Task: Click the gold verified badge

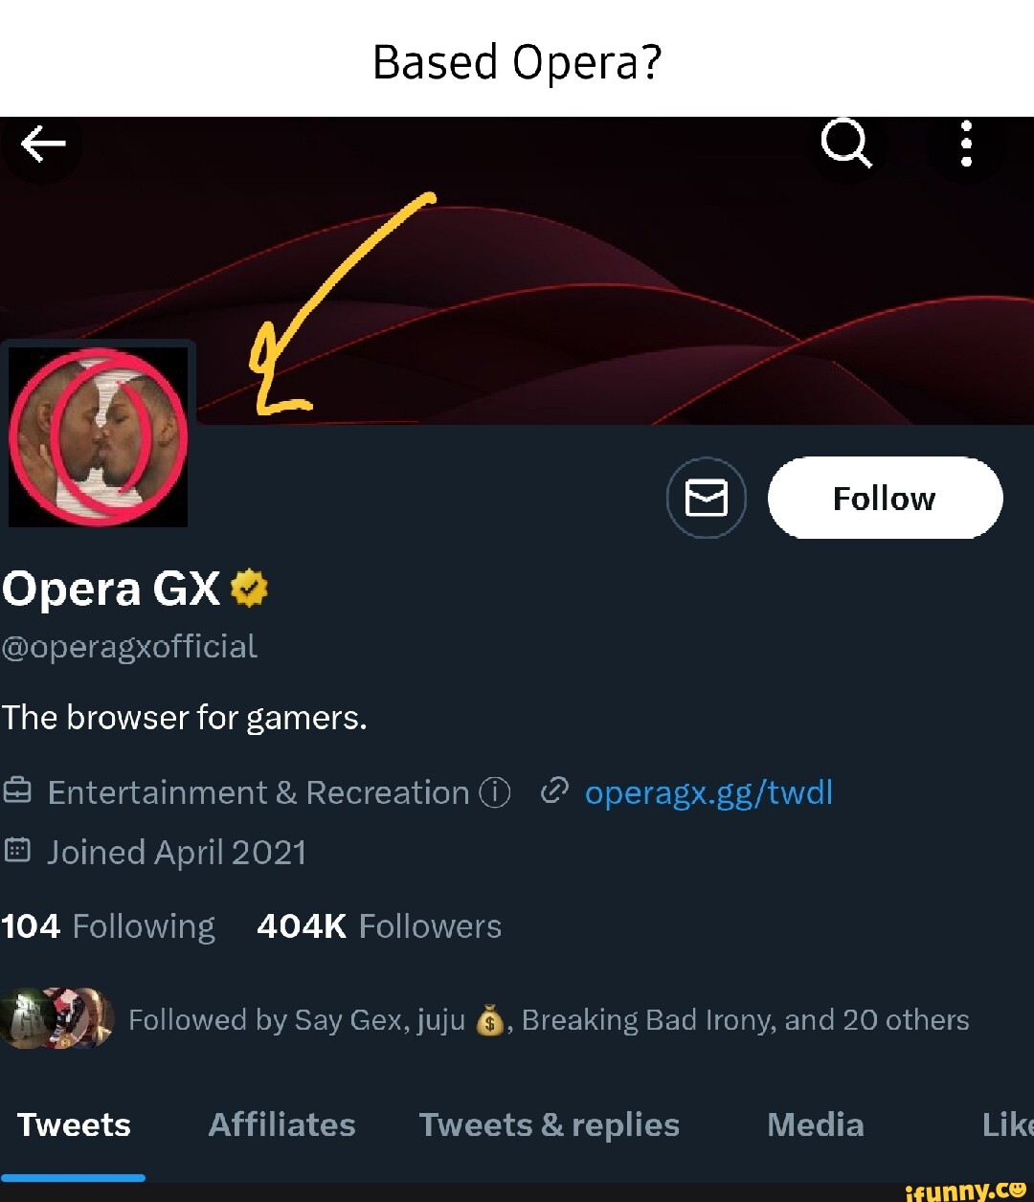Action: (x=249, y=589)
